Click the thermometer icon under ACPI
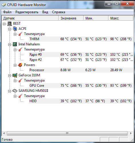Screen dimensions: 135x143 click(x=20, y=34)
